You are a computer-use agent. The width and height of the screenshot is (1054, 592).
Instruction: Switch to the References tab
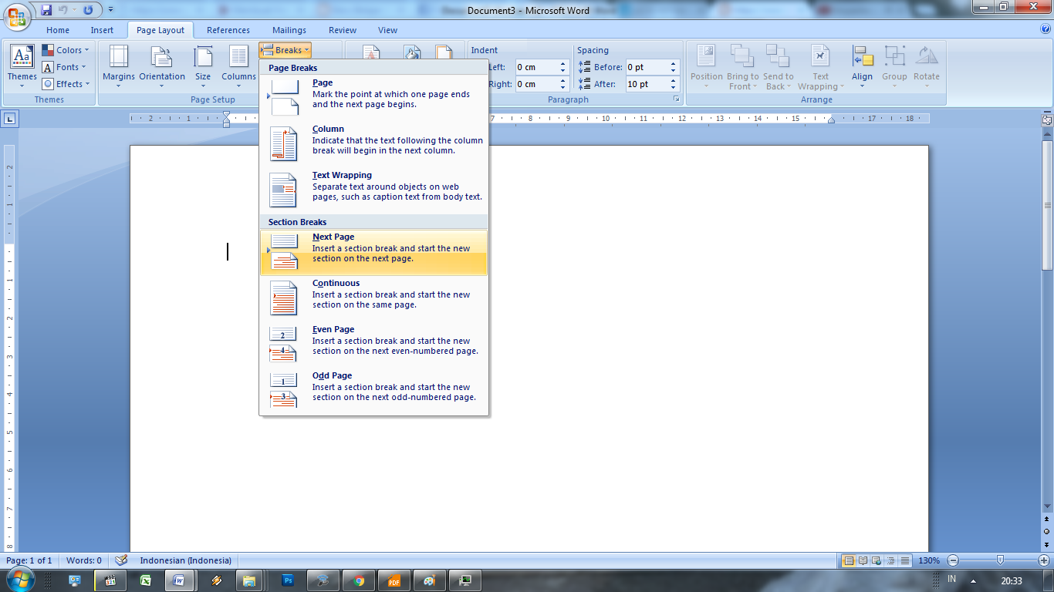tap(228, 30)
